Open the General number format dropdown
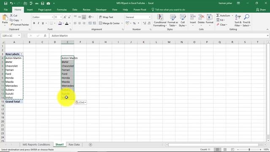The width and height of the screenshot is (270, 152). [x=149, y=17]
